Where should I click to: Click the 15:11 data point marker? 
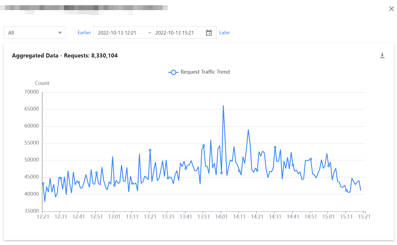(x=346, y=191)
